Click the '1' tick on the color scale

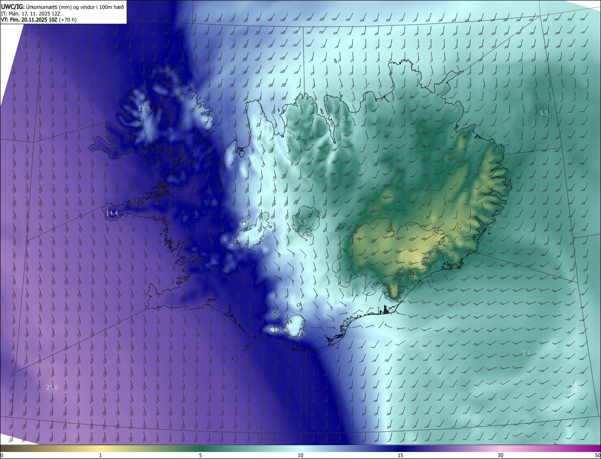[100, 456]
